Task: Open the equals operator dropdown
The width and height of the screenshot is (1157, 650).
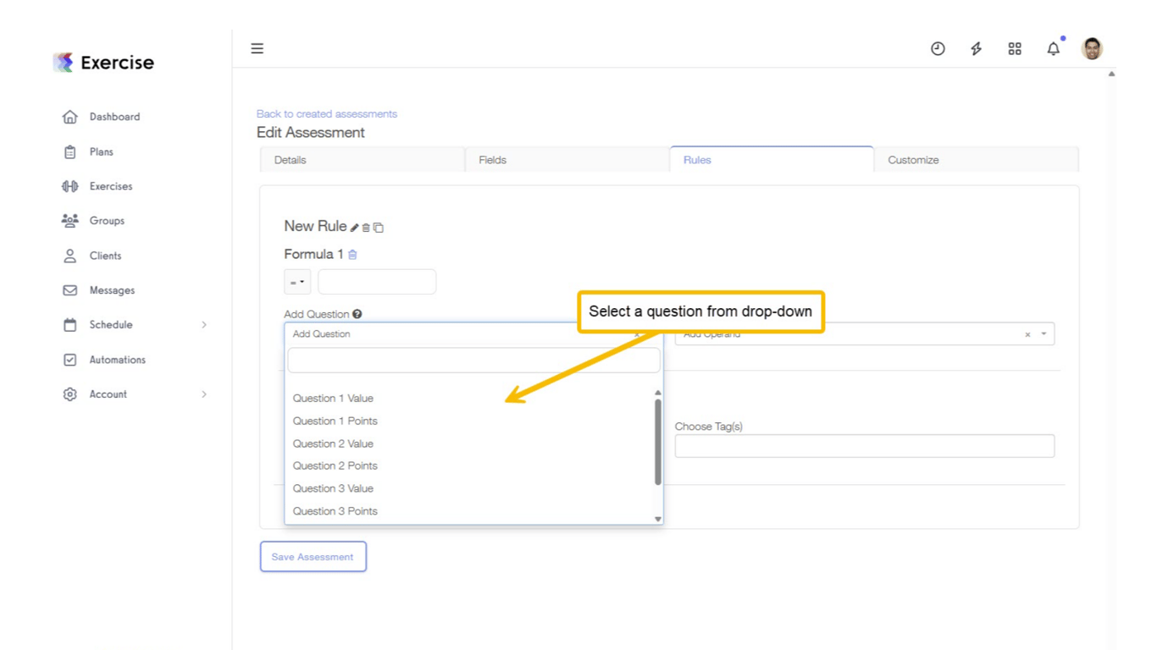Action: click(297, 281)
